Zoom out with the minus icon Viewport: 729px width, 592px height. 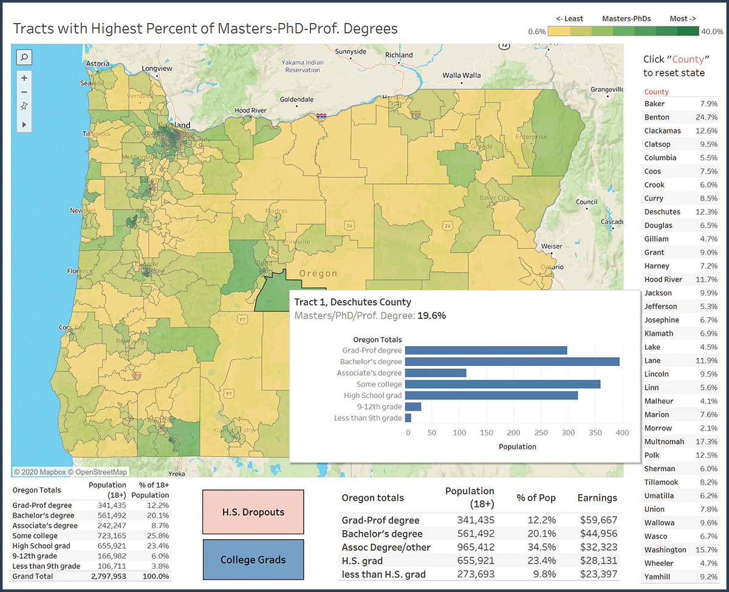coord(24,92)
